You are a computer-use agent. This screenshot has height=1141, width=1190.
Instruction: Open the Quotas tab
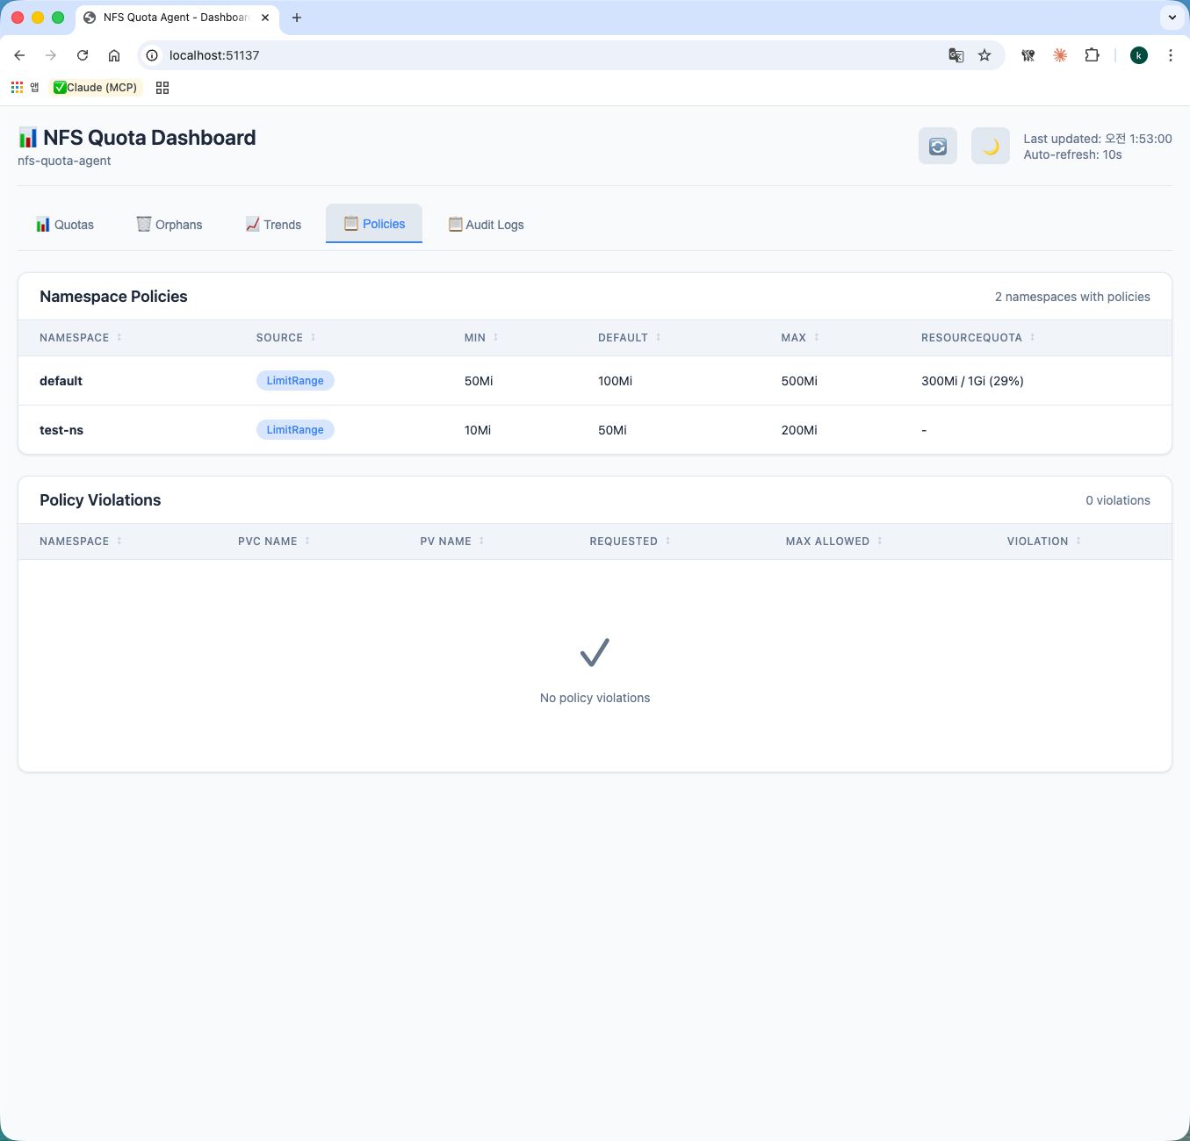point(65,225)
